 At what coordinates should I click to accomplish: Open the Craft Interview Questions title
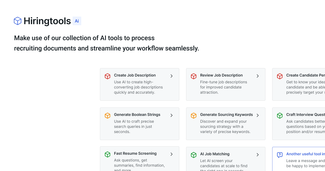coord(305,115)
